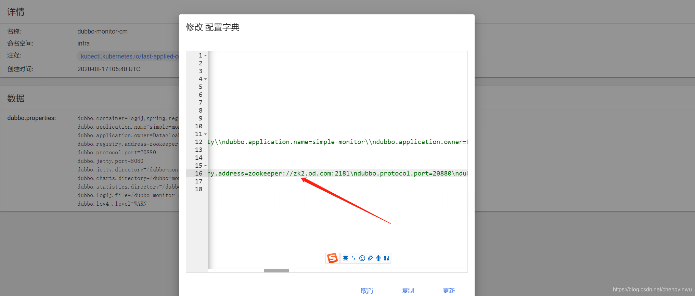Click the kubectl.kubernetes.io/last-applied annotation link

(130, 56)
